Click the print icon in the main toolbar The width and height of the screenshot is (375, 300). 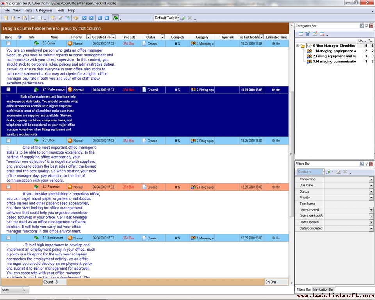pos(33,18)
